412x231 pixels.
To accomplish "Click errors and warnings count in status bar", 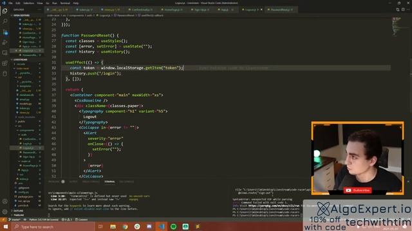I will (67, 219).
